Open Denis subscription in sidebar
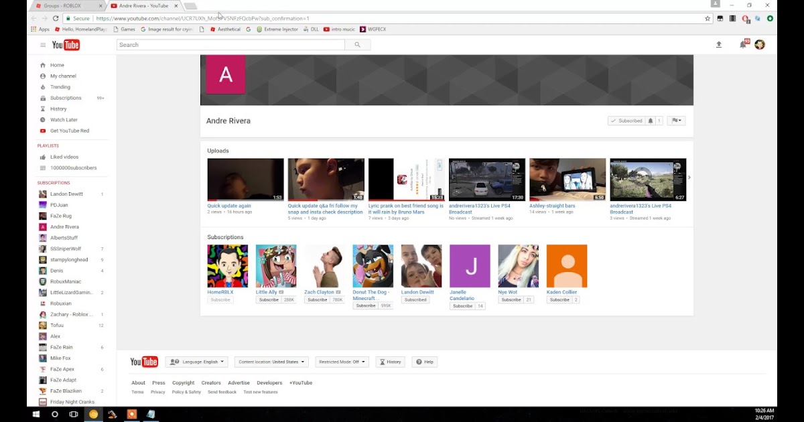 (57, 271)
